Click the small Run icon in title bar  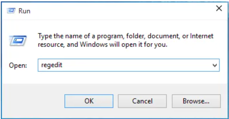11,11
